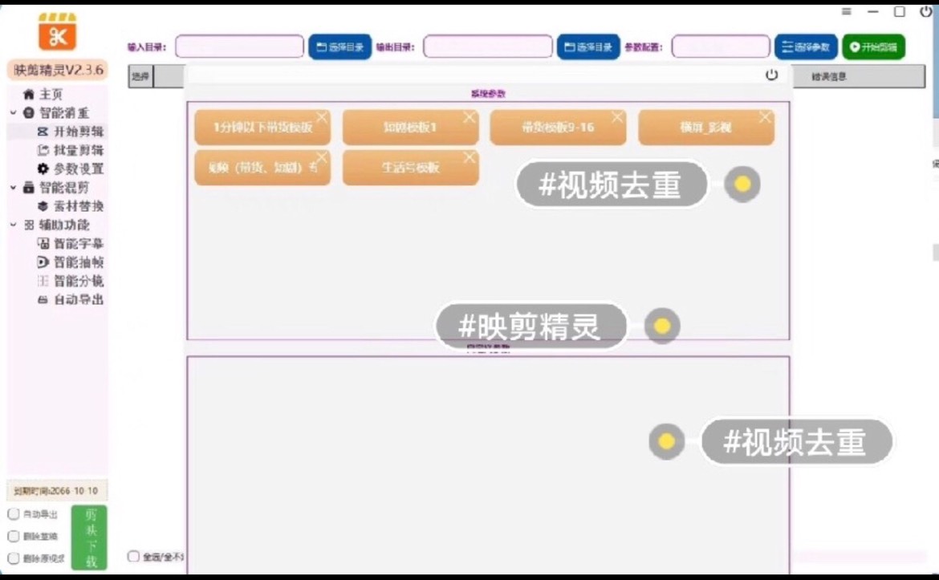Collapse the 智能混剪 tree section
939x580 pixels.
[13, 188]
